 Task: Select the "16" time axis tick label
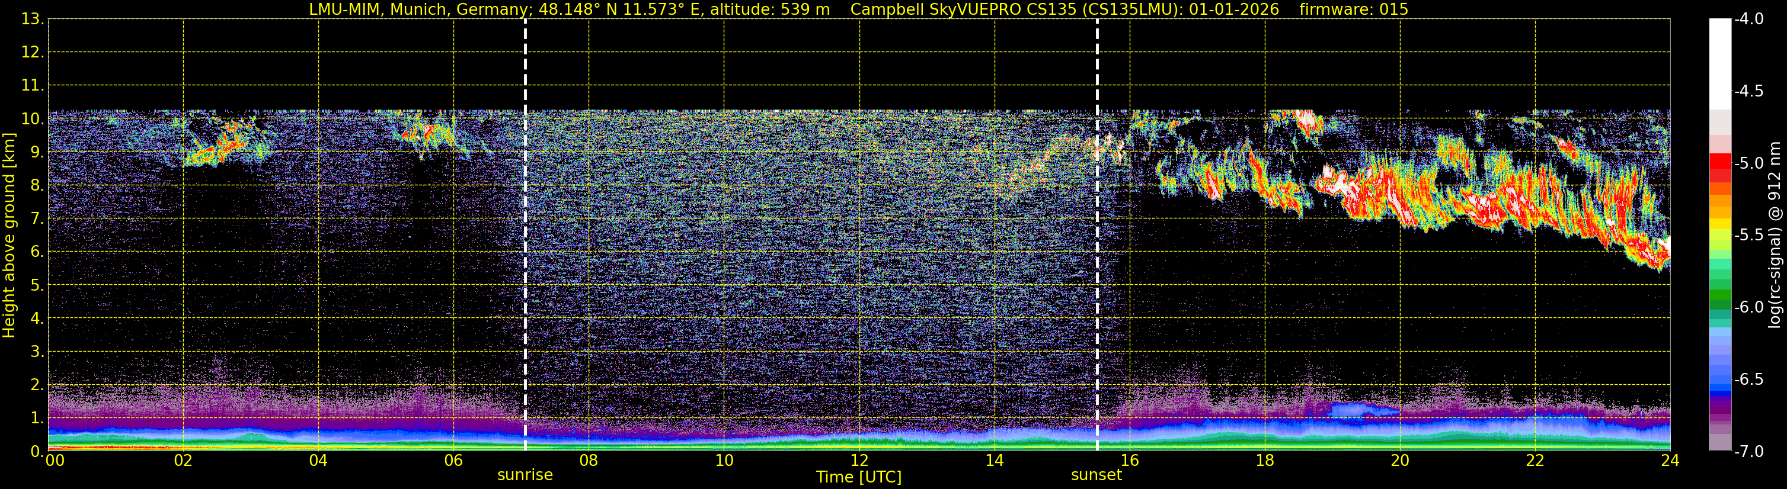click(1129, 461)
